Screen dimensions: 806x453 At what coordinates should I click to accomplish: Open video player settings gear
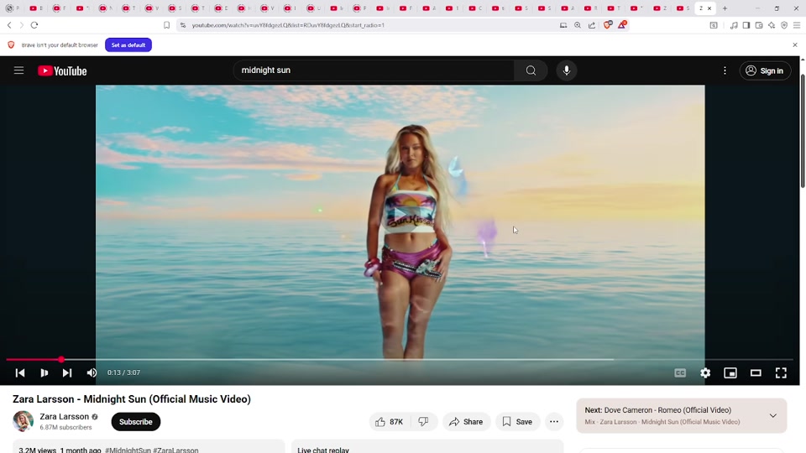(705, 373)
